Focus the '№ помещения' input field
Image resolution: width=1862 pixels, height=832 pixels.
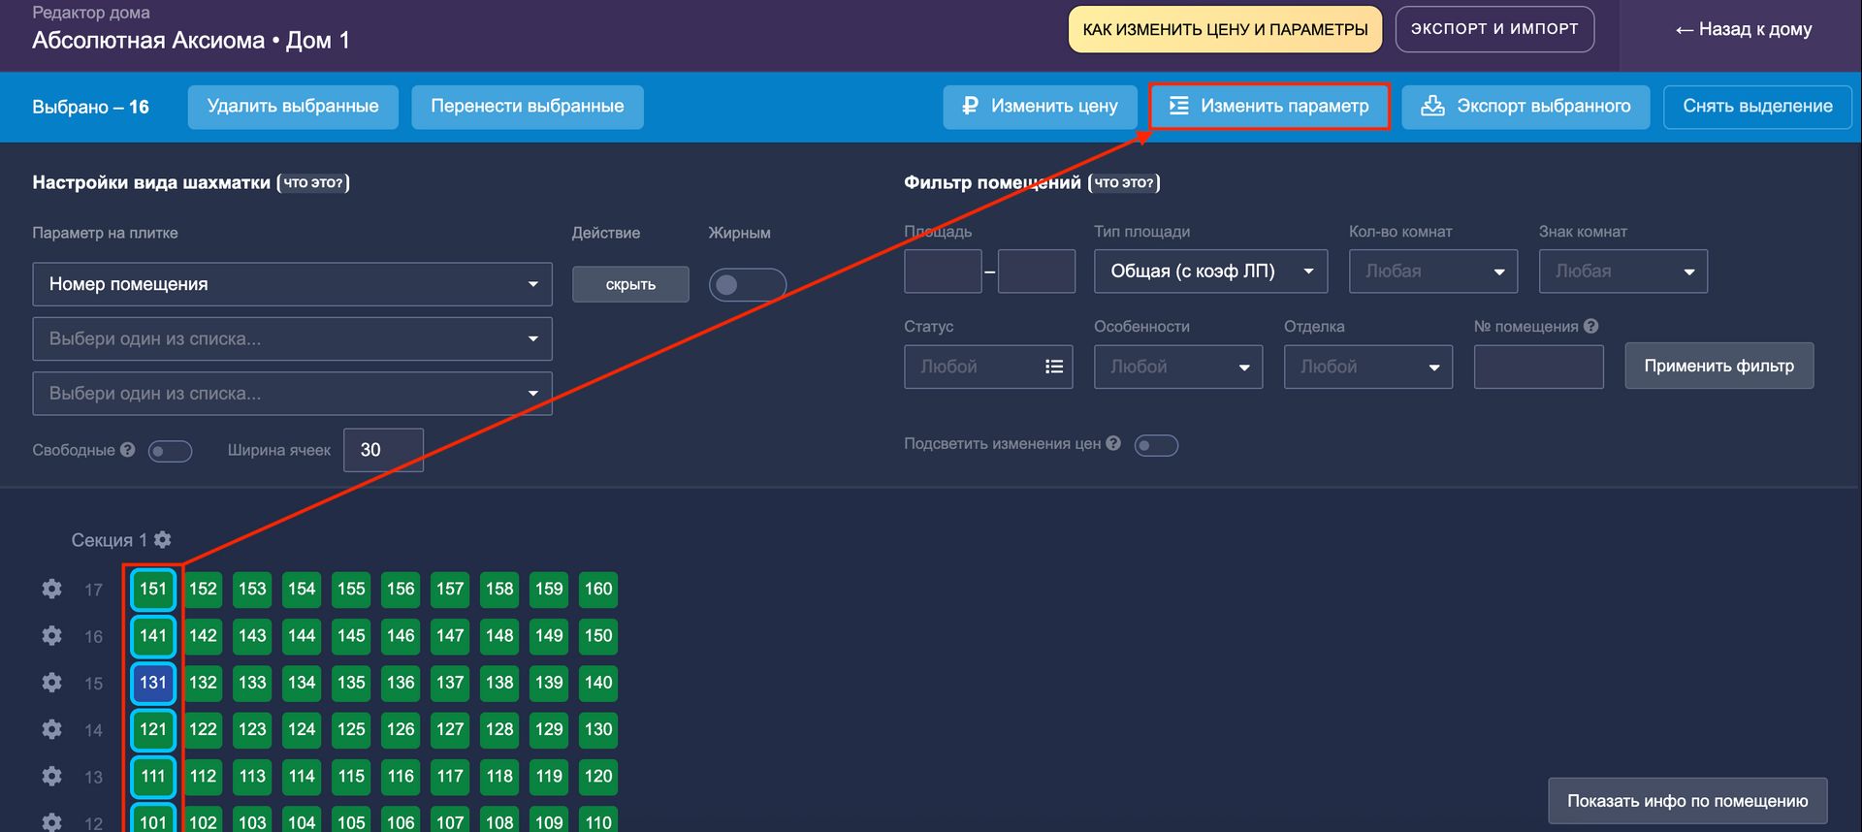(x=1538, y=367)
